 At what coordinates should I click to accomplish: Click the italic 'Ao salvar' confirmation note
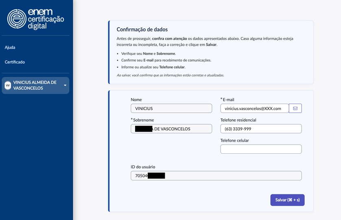tap(170, 75)
